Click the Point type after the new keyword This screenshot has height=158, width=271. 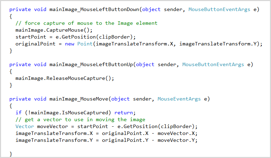click(x=85, y=44)
